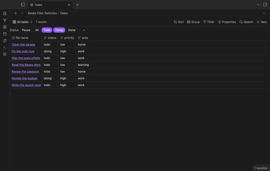Toggle the left sidebar panel icon

coord(23,5)
